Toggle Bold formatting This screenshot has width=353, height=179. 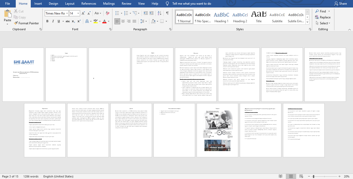[47, 21]
